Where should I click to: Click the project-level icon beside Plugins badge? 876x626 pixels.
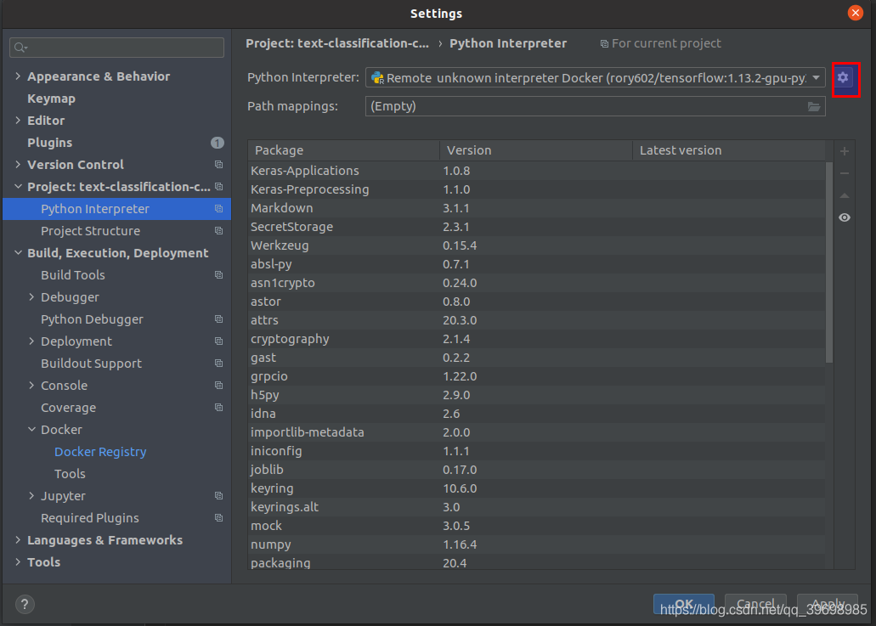click(x=218, y=143)
